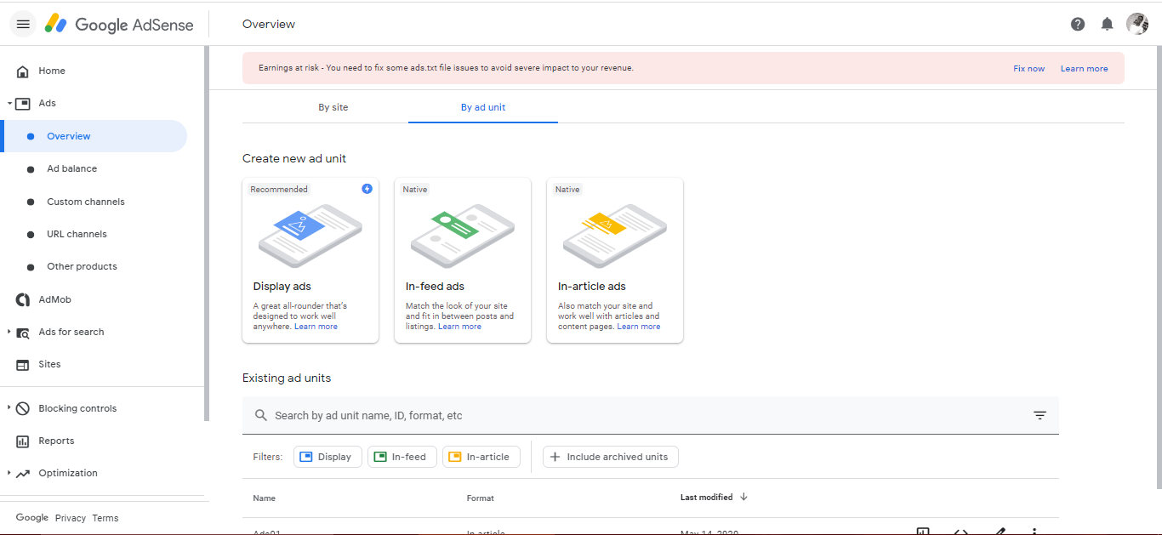Click the Blocking controls icon
The width and height of the screenshot is (1162, 535).
(23, 408)
